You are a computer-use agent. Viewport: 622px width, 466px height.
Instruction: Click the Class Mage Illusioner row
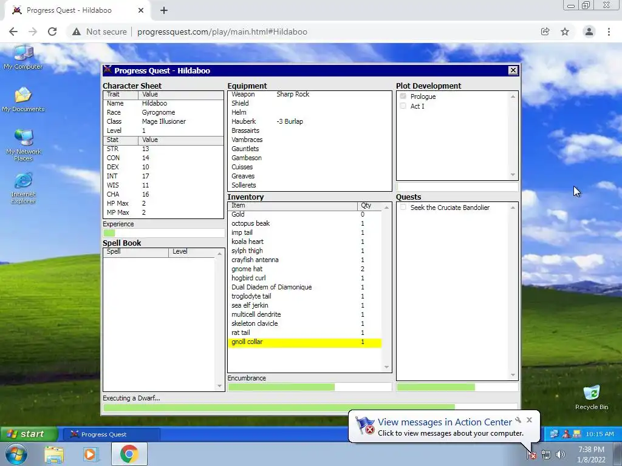[163, 121]
